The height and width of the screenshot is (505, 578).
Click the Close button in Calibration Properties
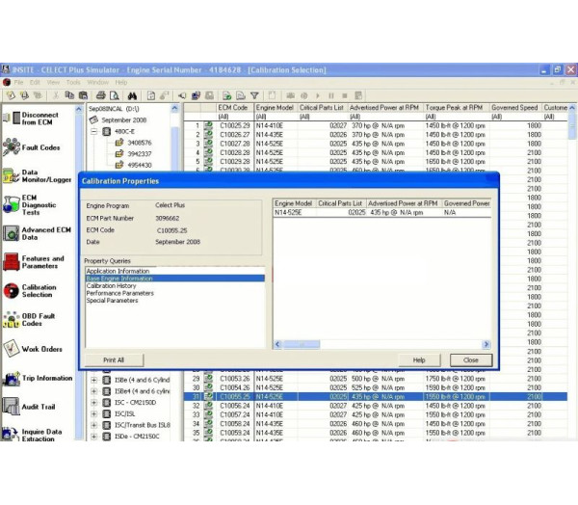(470, 359)
